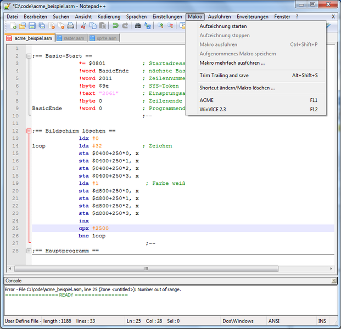This screenshot has height=329, width=341.
Task: Select the acme_beispiel.asm tab
Action: click(x=30, y=38)
